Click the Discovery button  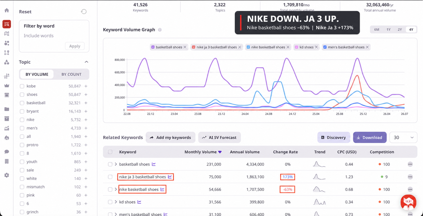click(x=333, y=137)
